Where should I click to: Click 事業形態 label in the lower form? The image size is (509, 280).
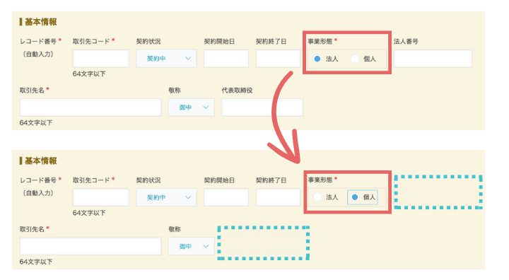click(x=320, y=180)
